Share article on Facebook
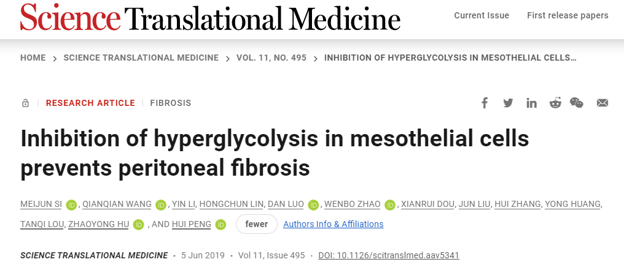Image resolution: width=624 pixels, height=262 pixels. pos(485,103)
